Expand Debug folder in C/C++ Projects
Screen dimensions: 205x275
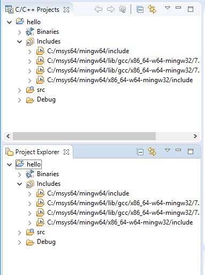20,100
